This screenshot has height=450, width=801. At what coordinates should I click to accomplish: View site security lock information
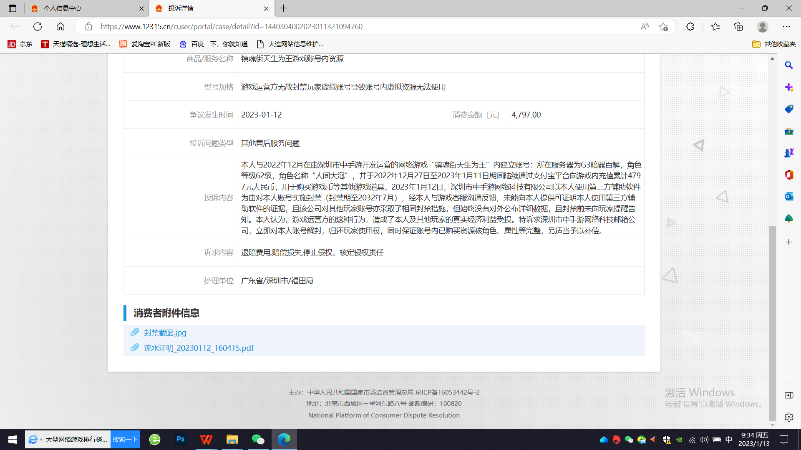pos(88,27)
